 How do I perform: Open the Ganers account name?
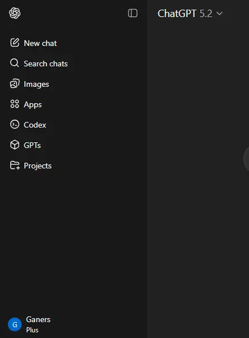(x=38, y=319)
